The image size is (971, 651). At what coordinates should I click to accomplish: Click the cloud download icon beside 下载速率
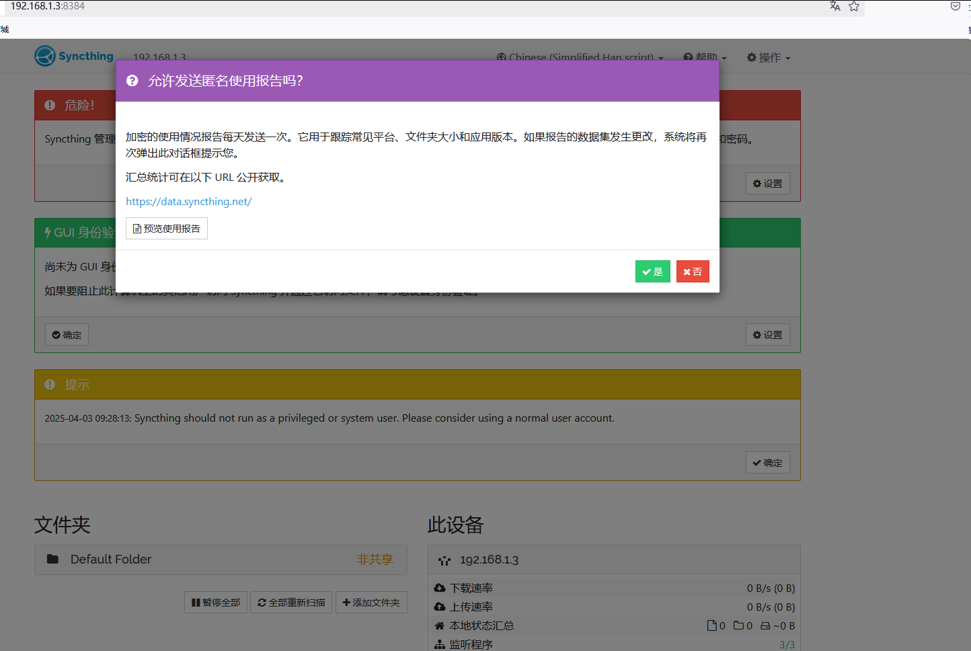(441, 587)
